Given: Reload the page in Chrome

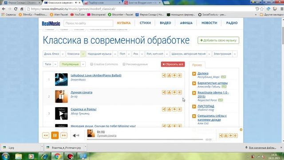Looking at the screenshot, I should 16,9.
